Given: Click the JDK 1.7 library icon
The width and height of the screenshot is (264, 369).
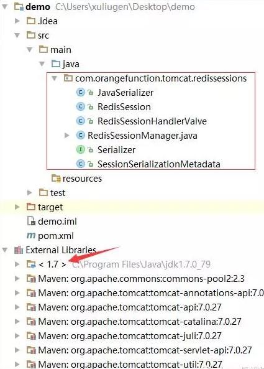Looking at the screenshot, I should click(x=31, y=264).
